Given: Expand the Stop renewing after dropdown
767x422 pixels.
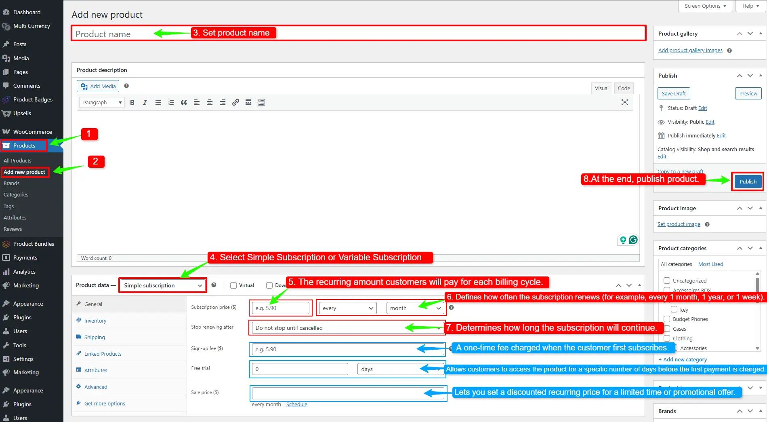Looking at the screenshot, I should coord(347,328).
